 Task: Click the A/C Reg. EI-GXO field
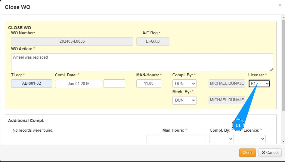click(153, 41)
